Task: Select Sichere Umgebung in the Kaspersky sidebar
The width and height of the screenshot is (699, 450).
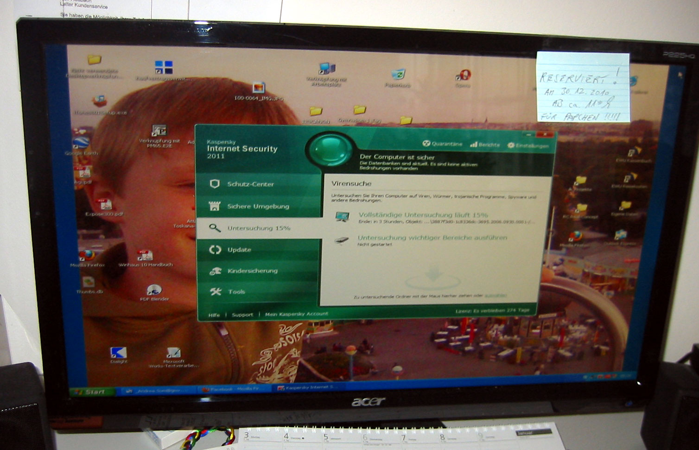Action: pos(259,206)
